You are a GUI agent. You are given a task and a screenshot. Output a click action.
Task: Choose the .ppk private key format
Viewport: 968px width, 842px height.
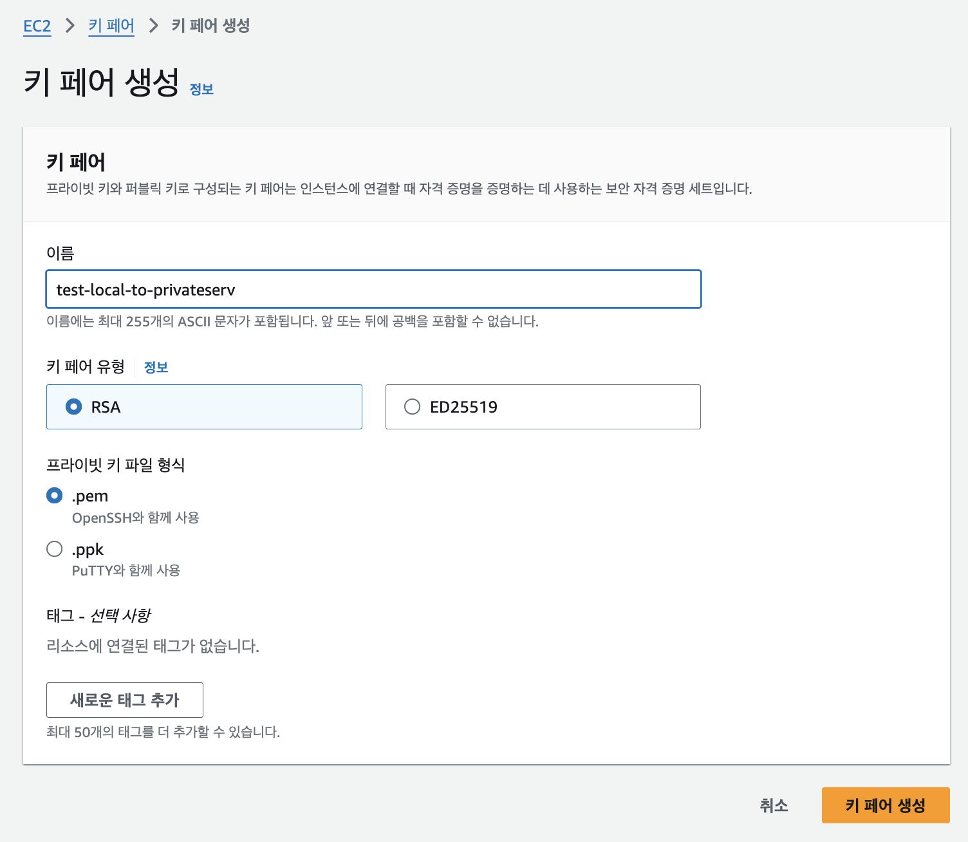coord(55,549)
